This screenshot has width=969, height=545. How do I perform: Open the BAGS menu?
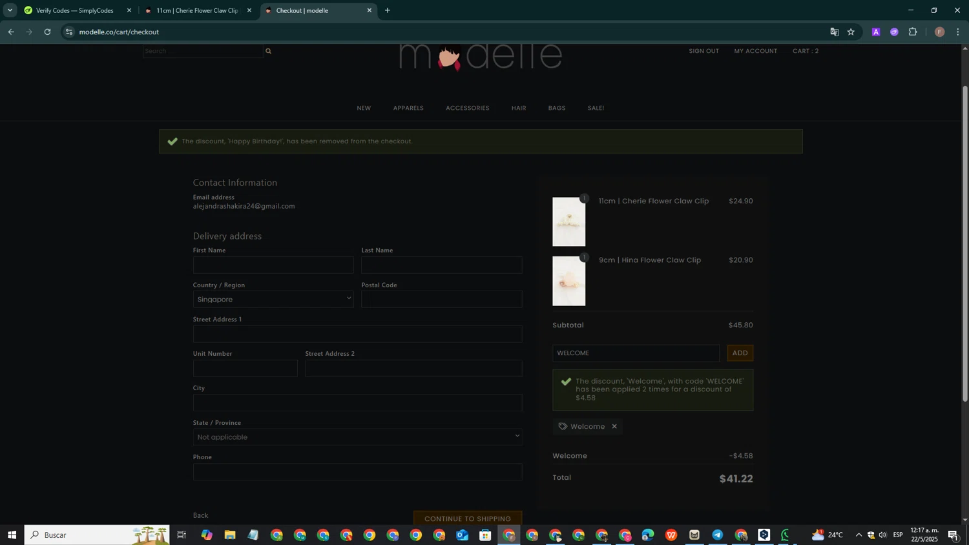(x=557, y=108)
